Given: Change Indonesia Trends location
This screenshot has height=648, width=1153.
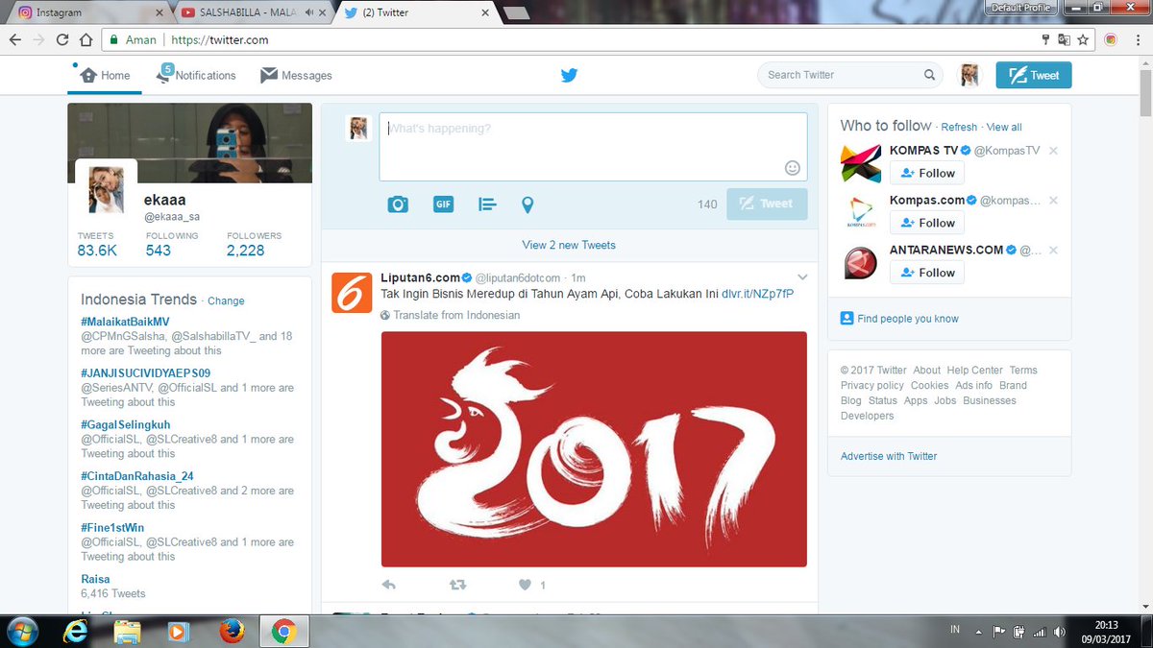Looking at the screenshot, I should click(x=226, y=300).
